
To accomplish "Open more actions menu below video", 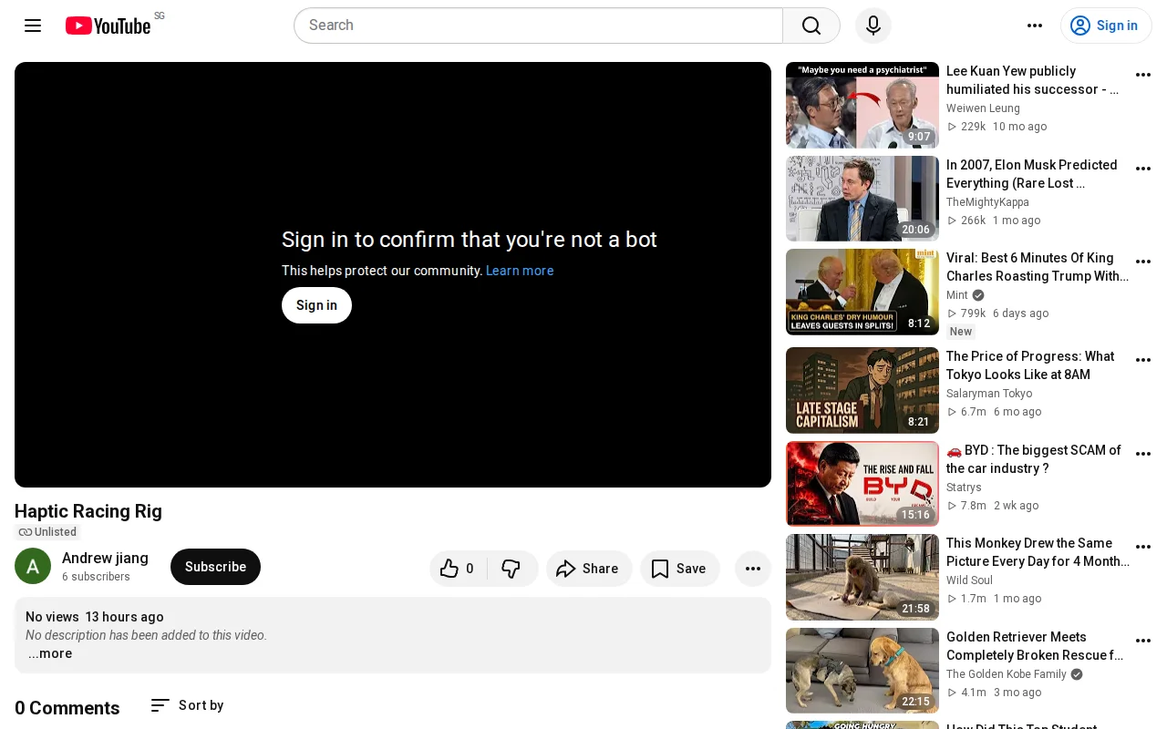I will point(752,569).
